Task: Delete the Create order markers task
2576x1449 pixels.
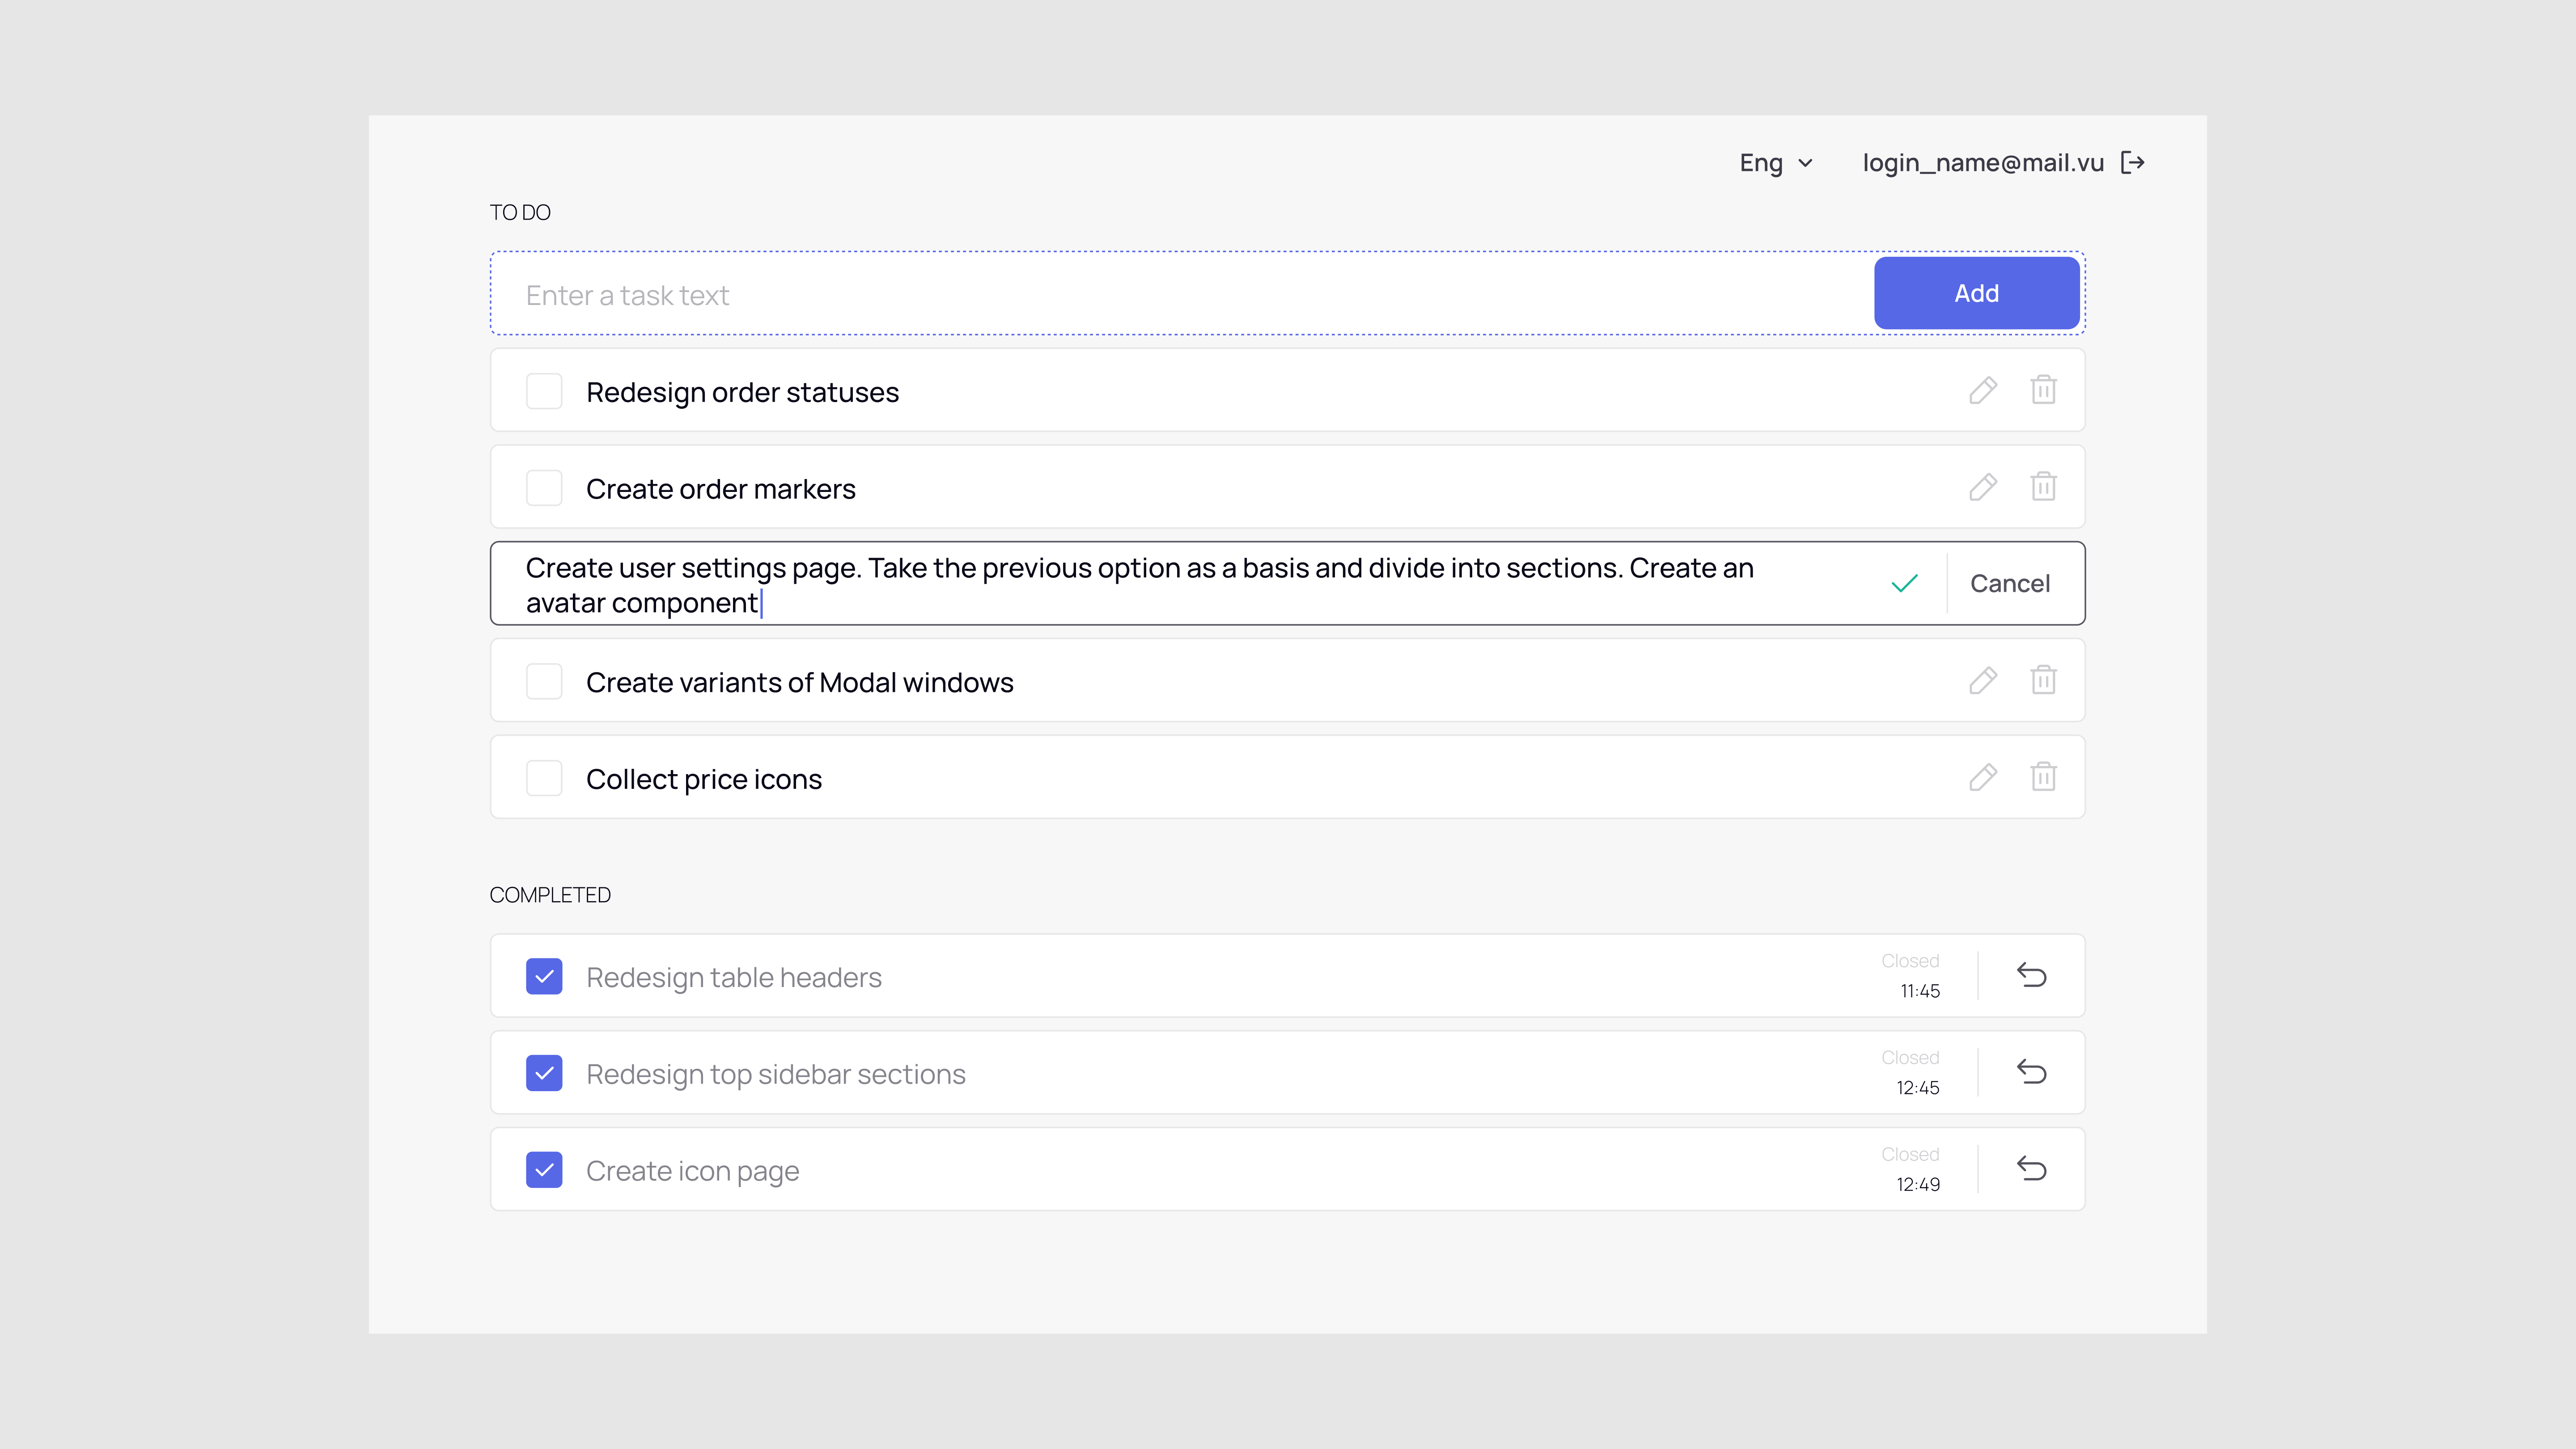Action: [2043, 487]
